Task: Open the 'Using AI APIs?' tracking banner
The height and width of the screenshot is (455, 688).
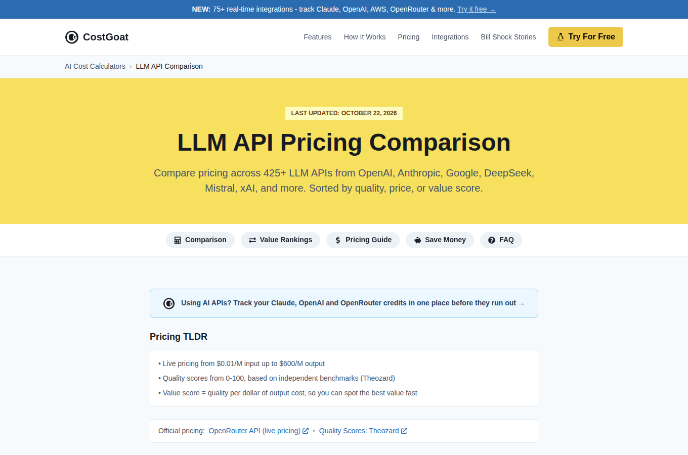Action: [x=344, y=303]
